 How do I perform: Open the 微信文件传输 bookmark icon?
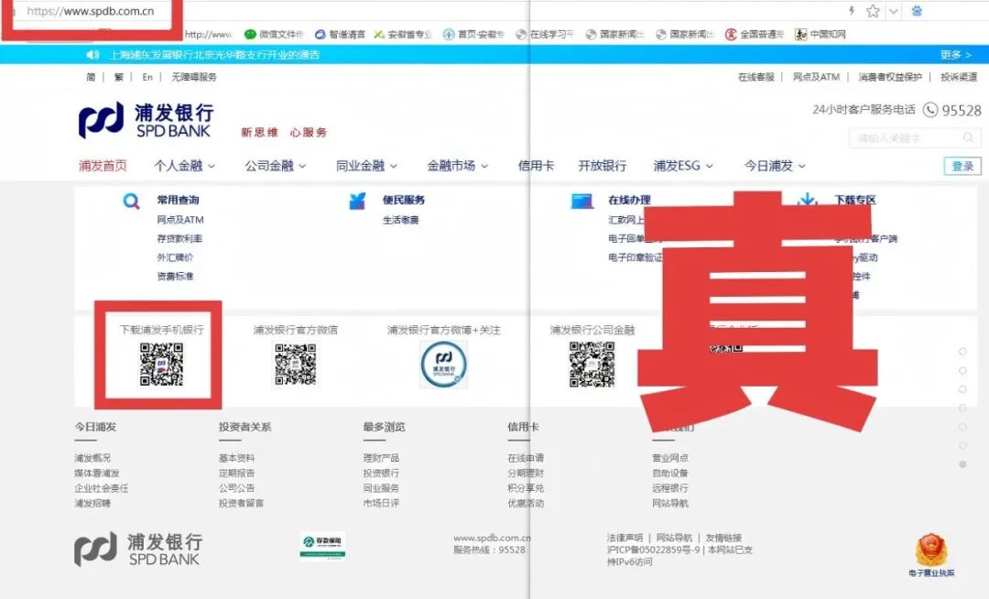coord(250,34)
